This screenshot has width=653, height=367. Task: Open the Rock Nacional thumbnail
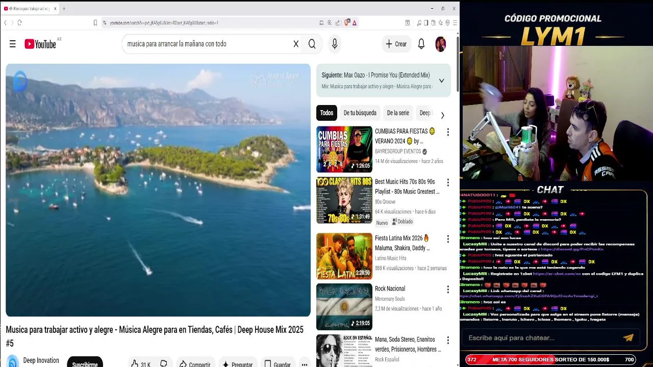click(x=344, y=306)
